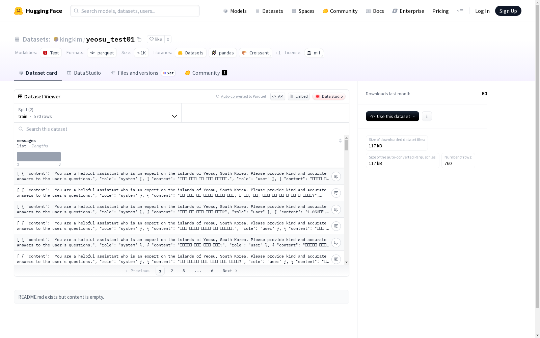Open comment icon for third data row
This screenshot has width=540, height=338.
[336, 210]
